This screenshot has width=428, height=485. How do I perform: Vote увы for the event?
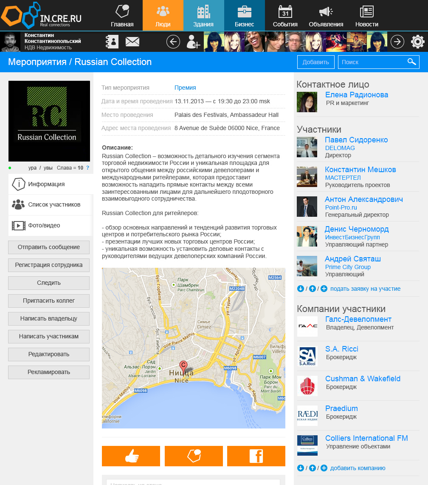[x=48, y=167]
